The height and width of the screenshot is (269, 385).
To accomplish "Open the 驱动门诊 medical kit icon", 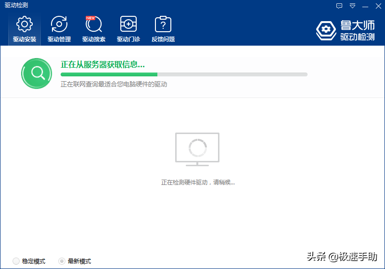I will tap(128, 24).
